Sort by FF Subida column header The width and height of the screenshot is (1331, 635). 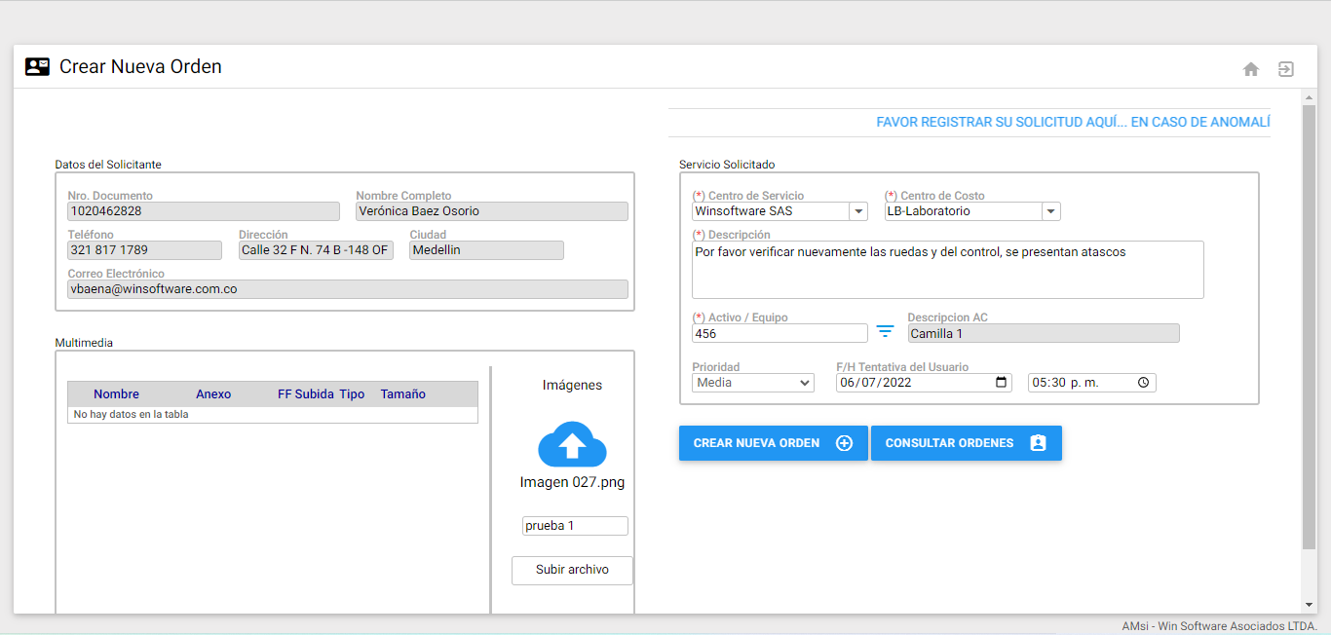(306, 394)
